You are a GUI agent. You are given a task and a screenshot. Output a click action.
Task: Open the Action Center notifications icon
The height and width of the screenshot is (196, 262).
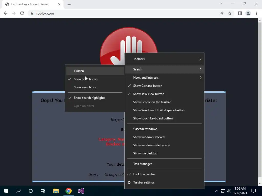pyautogui.click(x=254, y=191)
